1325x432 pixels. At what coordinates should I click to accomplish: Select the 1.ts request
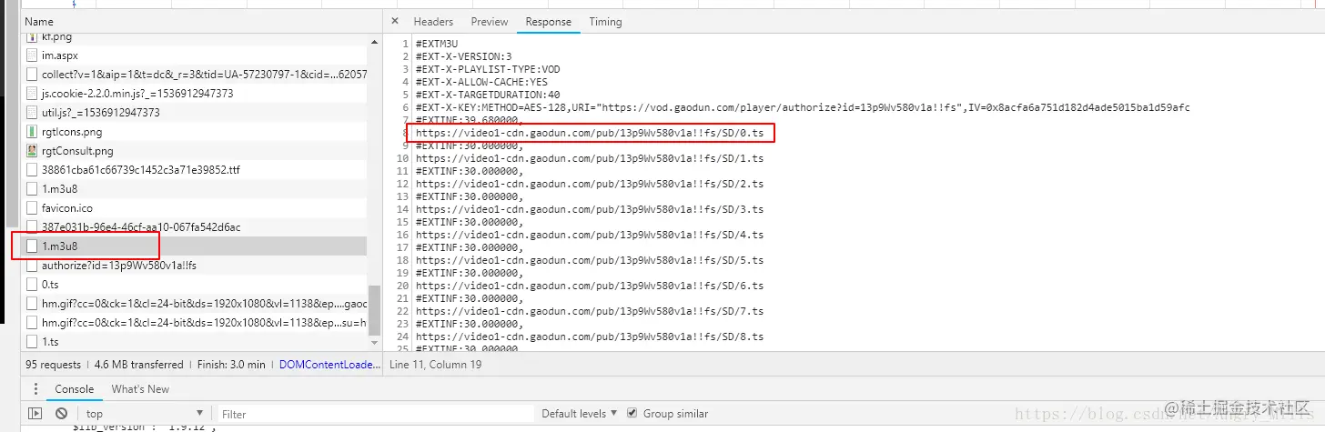click(x=195, y=342)
